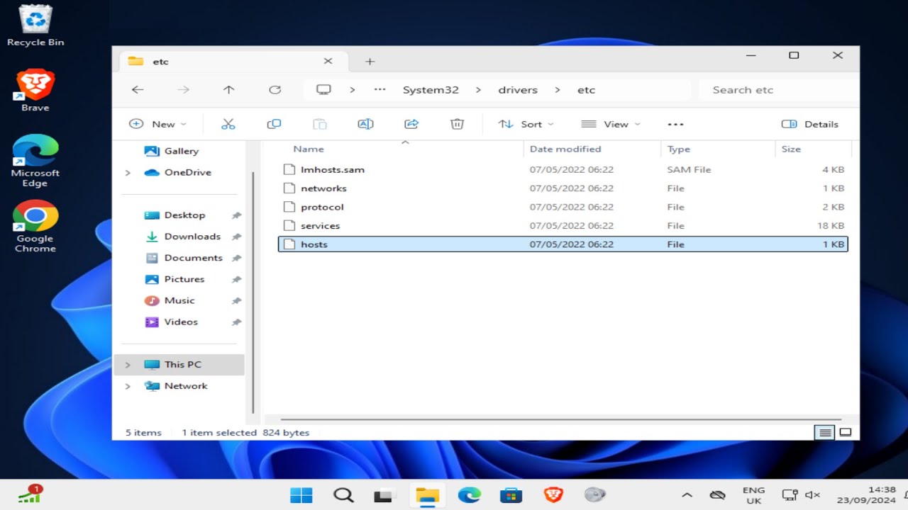Image resolution: width=908 pixels, height=510 pixels.
Task: Open taskbar Search magnifier
Action: pyautogui.click(x=343, y=495)
